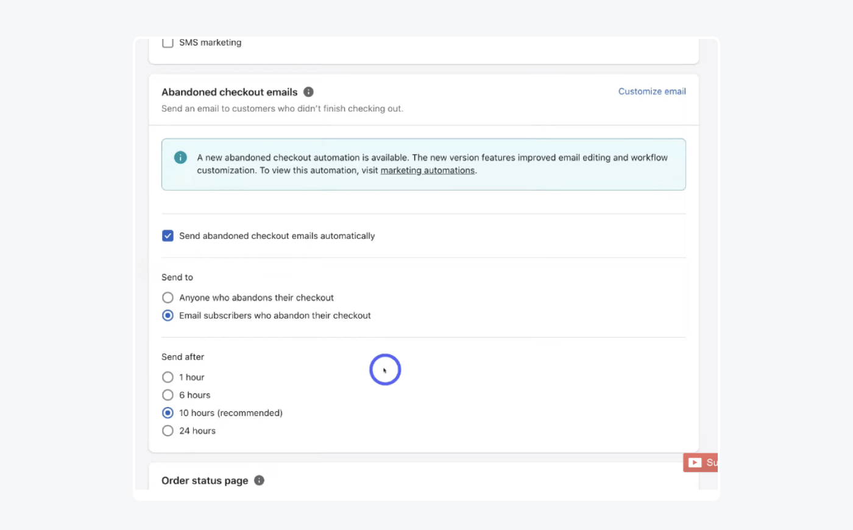
Task: Choose the 1 hour send delay
Action: [x=168, y=377]
